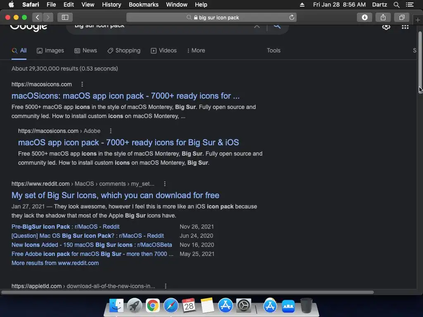Open a new tab with plus button
Viewport: 423px width, 317px height.
(x=418, y=20)
